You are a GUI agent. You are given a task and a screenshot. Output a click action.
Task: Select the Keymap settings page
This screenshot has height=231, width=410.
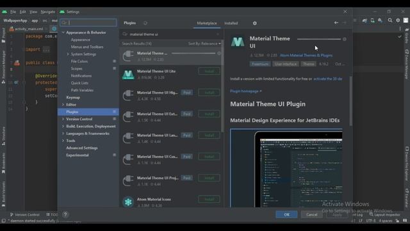point(73,98)
